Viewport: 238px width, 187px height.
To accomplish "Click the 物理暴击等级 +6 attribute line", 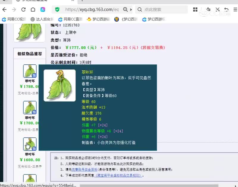I will (x=102, y=131).
